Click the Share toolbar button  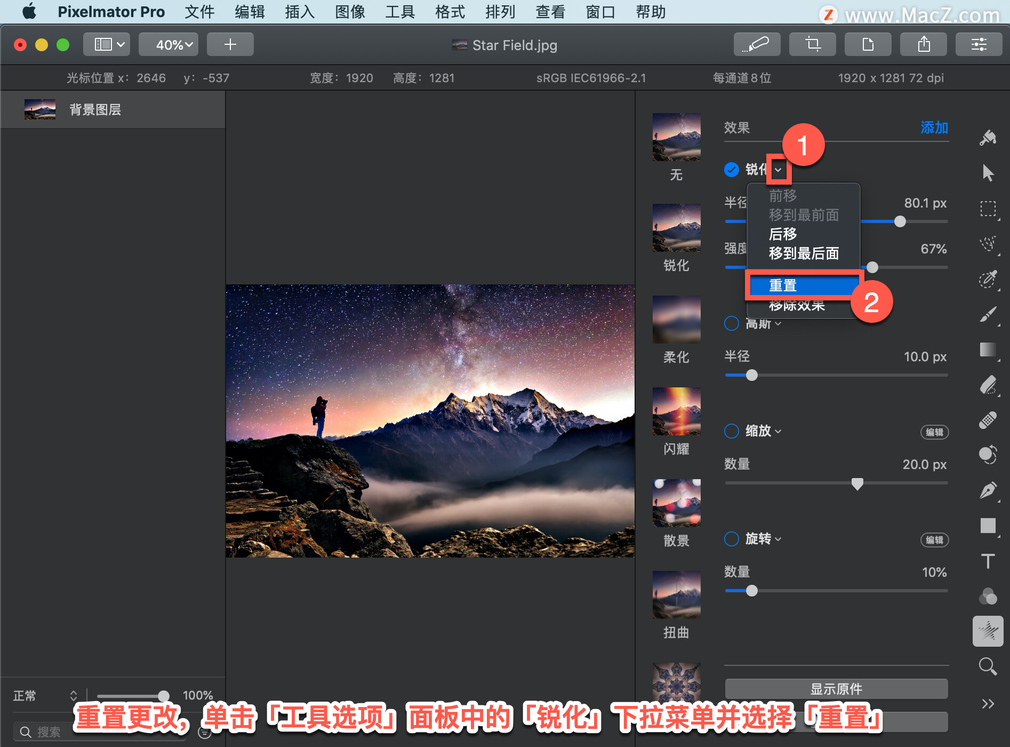point(924,44)
